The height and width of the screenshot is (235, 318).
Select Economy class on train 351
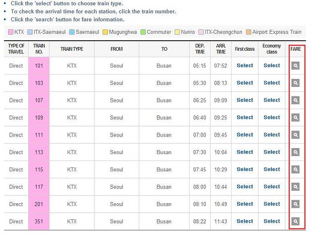point(272,222)
